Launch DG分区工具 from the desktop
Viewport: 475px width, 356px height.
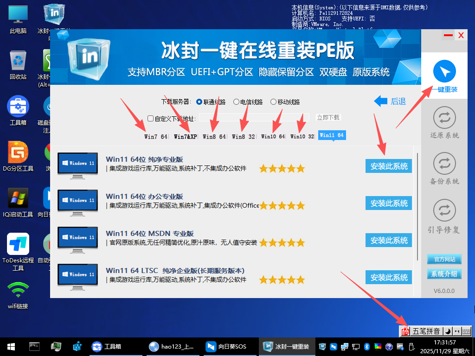18,153
